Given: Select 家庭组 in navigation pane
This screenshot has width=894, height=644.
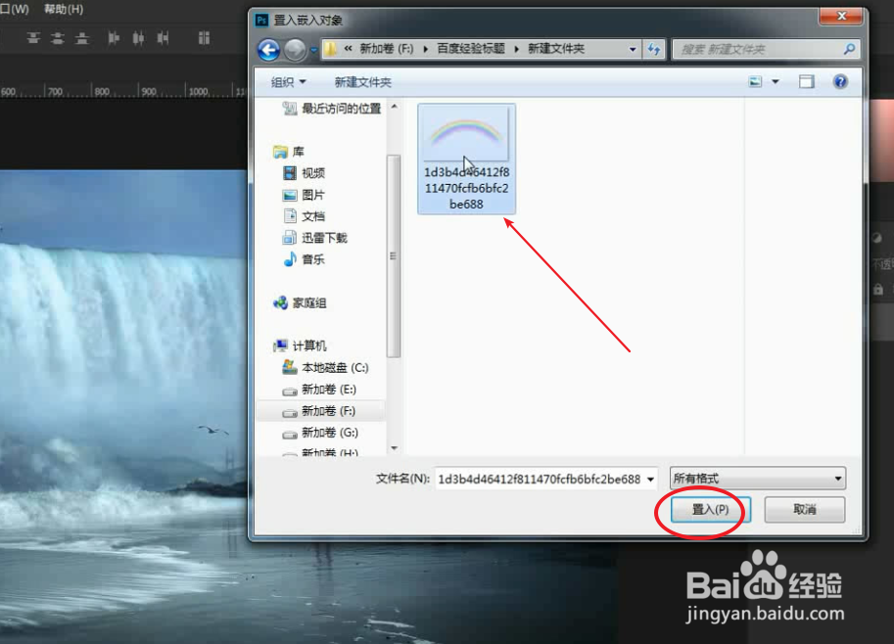Looking at the screenshot, I should 300,303.
